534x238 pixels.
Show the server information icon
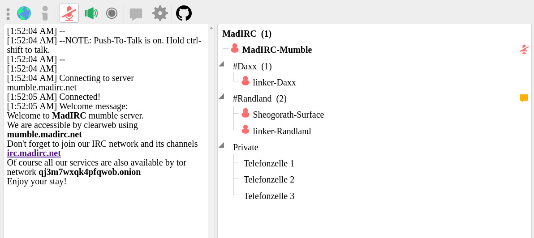pyautogui.click(x=45, y=13)
